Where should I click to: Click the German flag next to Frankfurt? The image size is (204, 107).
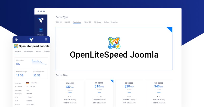tap(28, 83)
